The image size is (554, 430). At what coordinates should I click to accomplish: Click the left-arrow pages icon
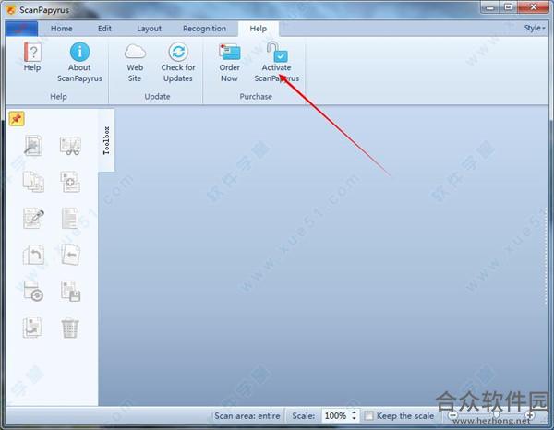(x=70, y=255)
